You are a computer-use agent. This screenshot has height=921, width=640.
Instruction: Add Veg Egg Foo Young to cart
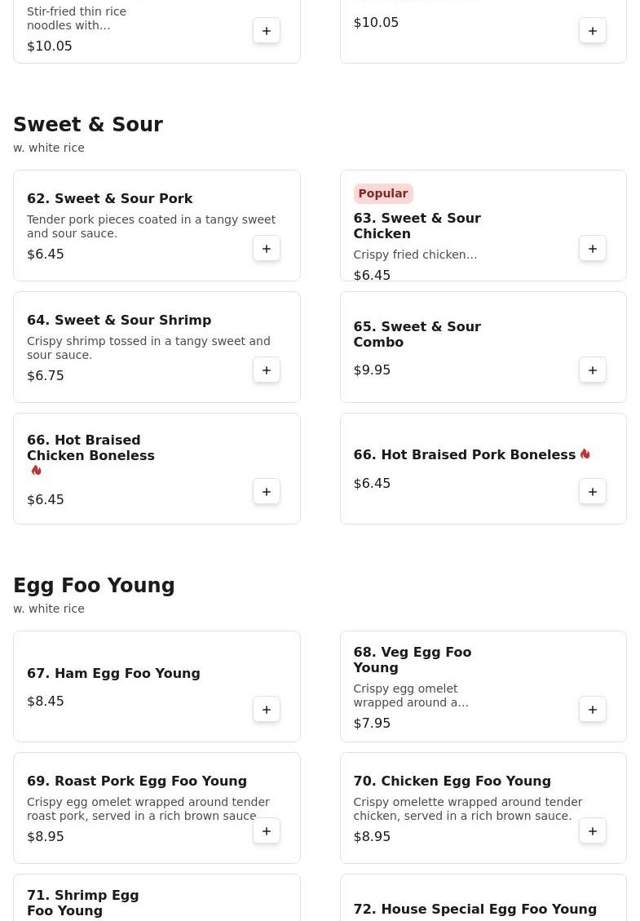coord(593,709)
